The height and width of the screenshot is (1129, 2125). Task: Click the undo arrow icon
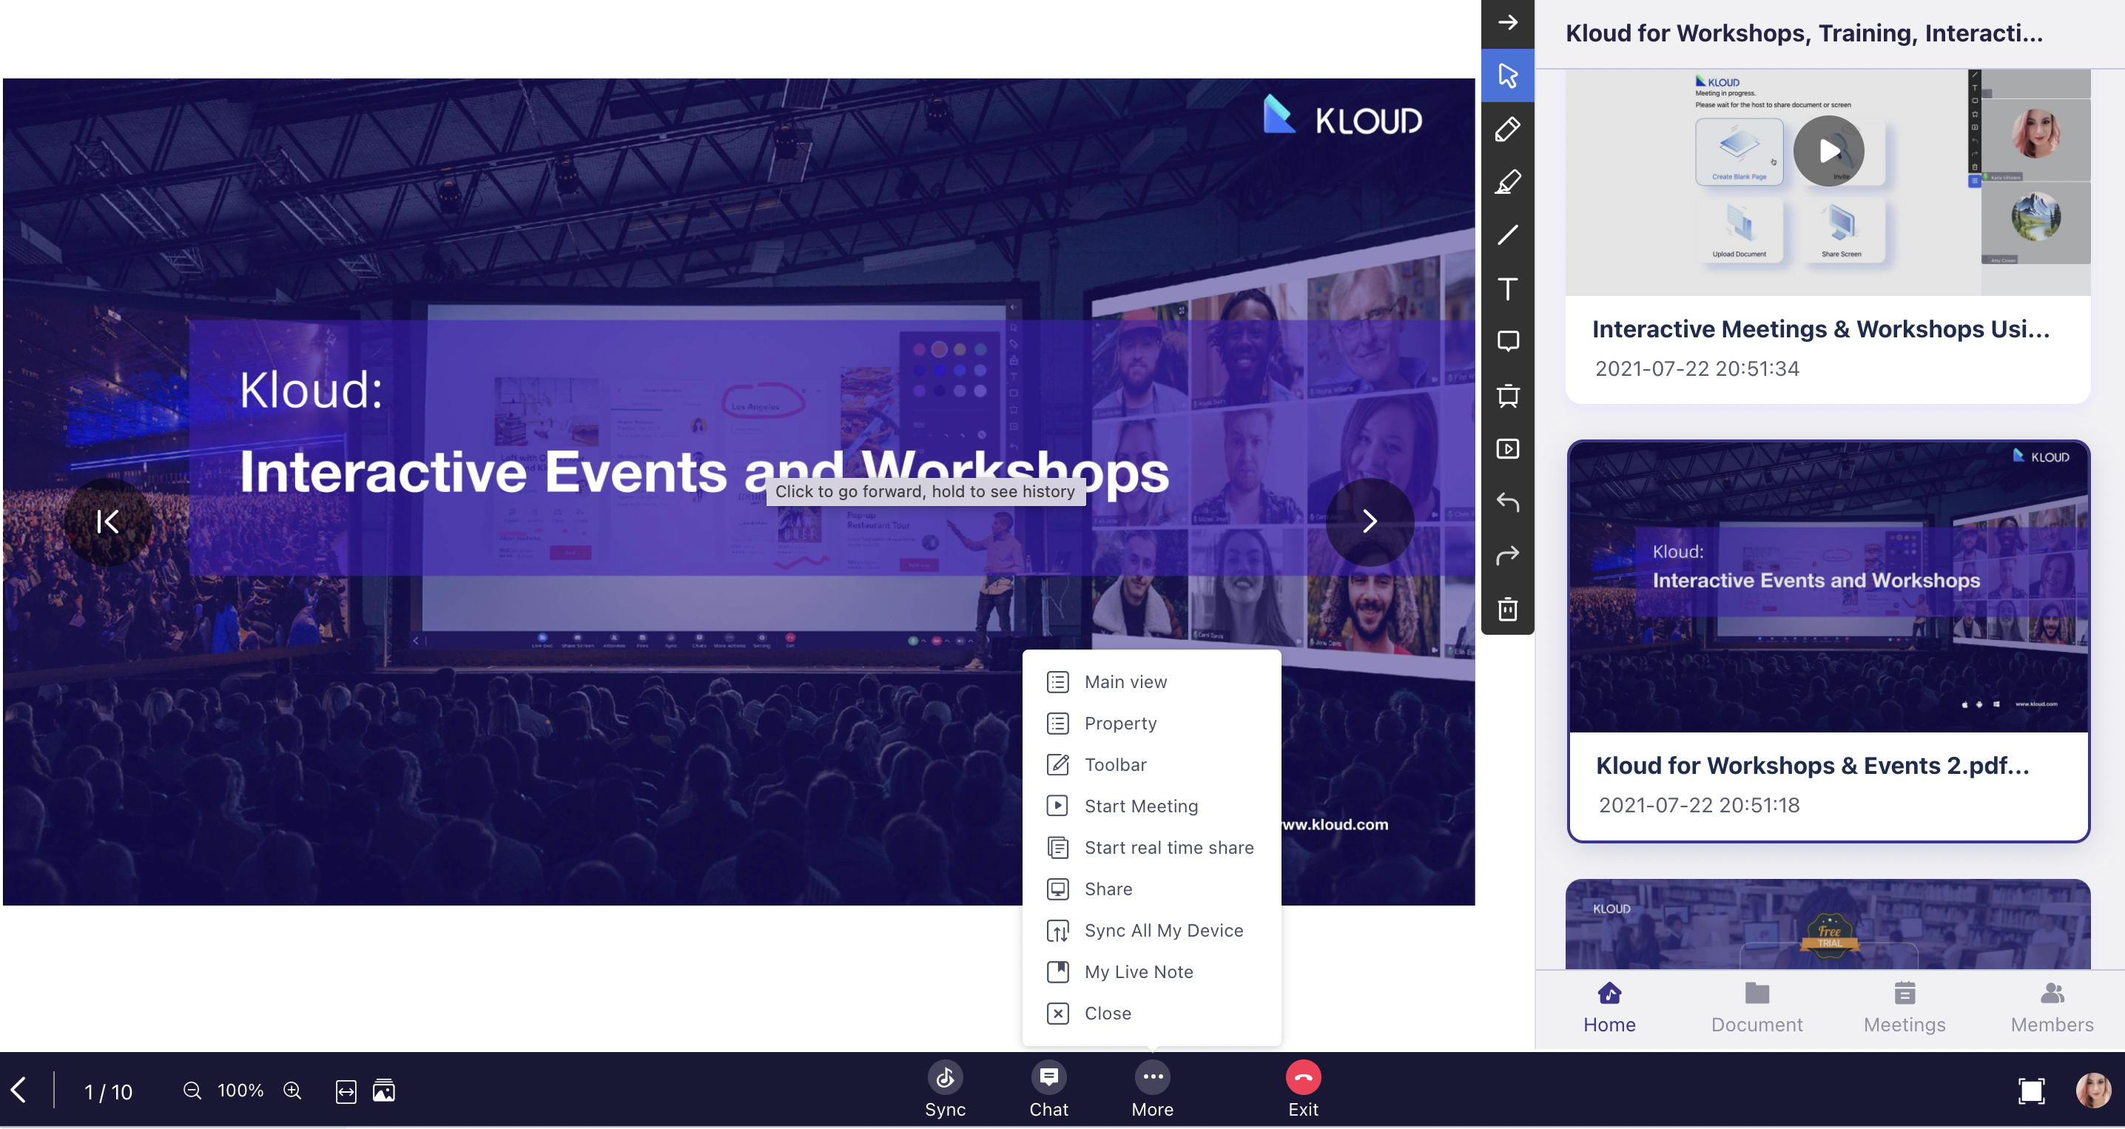click(1507, 502)
